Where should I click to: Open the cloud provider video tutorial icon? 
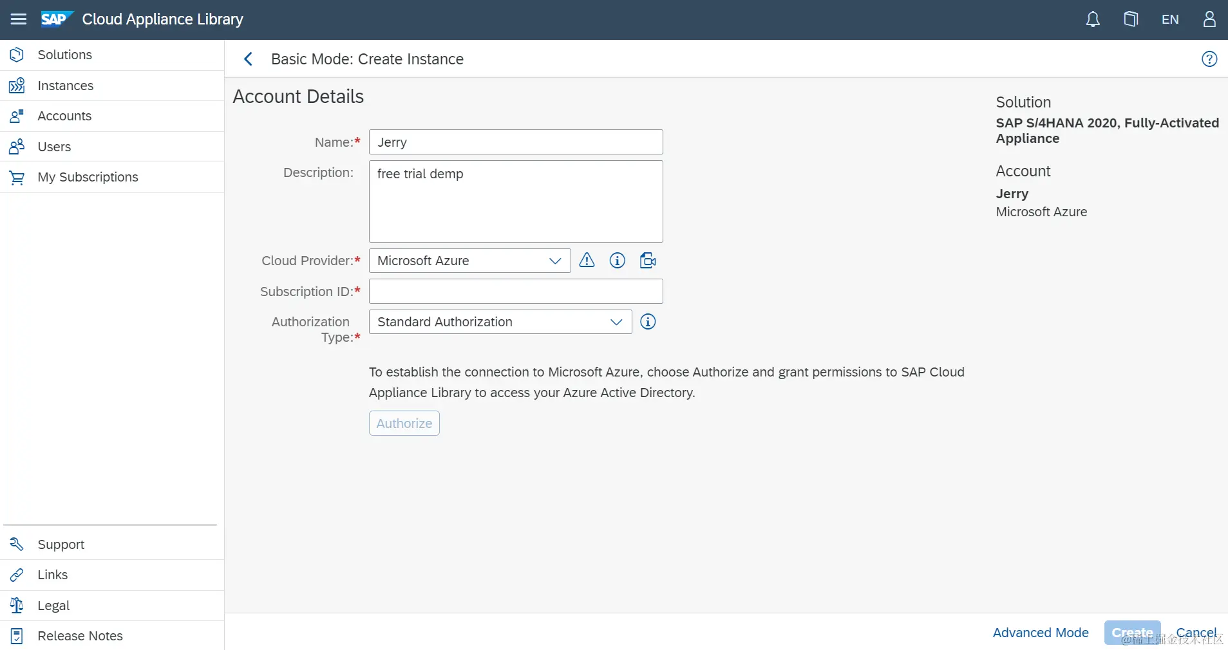tap(648, 260)
